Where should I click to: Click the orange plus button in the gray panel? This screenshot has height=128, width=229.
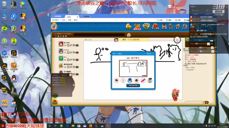pyautogui.click(x=70, y=75)
